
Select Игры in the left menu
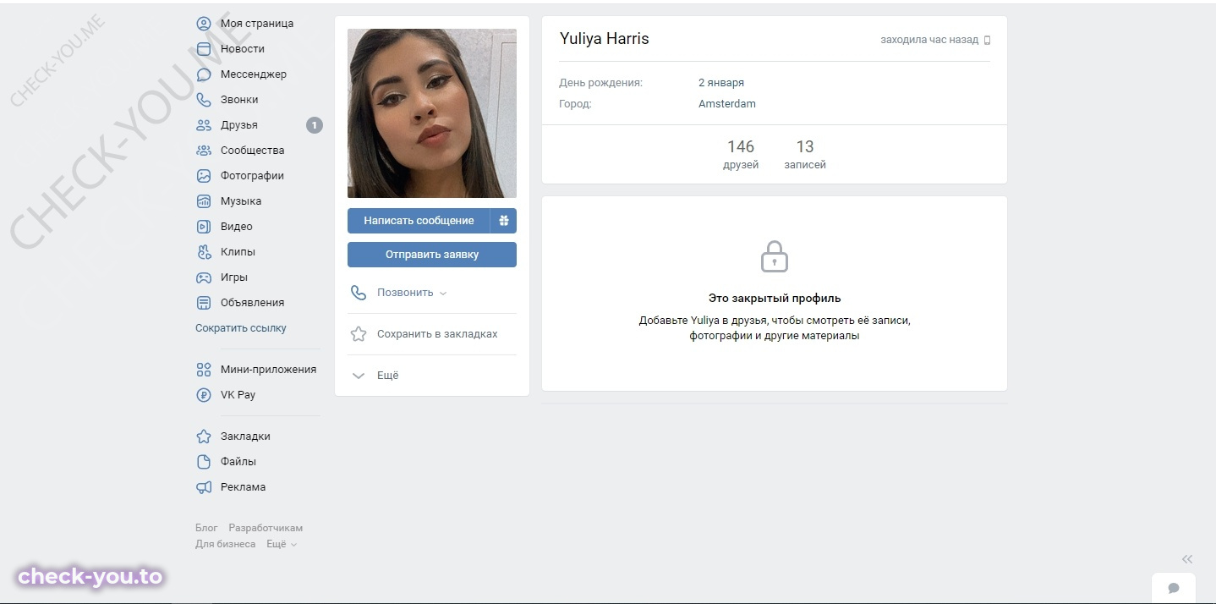point(234,277)
